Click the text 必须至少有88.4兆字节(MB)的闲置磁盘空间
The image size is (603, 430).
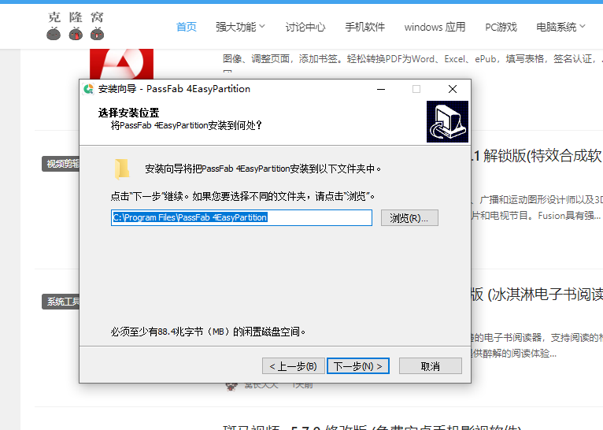point(208,332)
